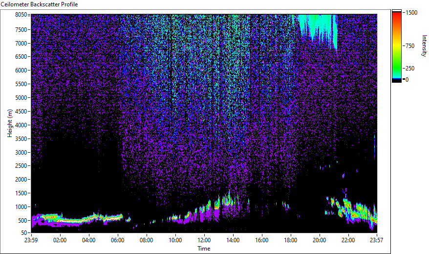
Task: Select the 12:00 time axis label
Action: click(x=204, y=240)
